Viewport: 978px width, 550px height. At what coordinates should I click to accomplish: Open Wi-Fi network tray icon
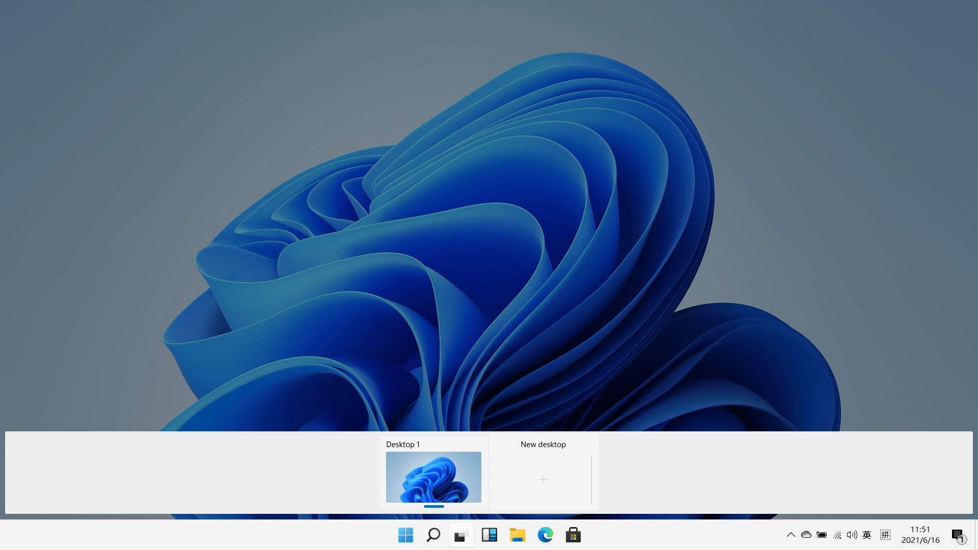coord(837,535)
